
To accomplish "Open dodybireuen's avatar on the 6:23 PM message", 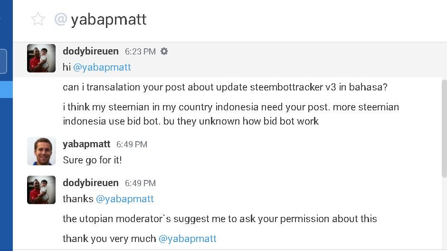I will (41, 58).
